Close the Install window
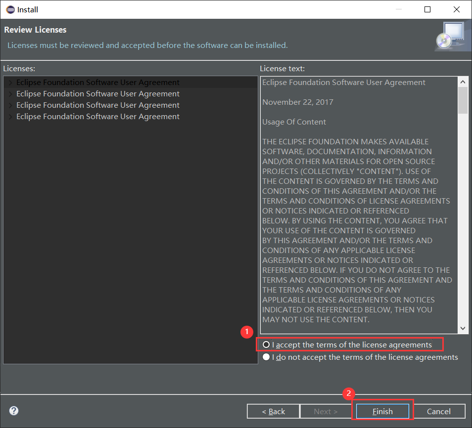Image resolution: width=472 pixels, height=428 pixels. (456, 9)
